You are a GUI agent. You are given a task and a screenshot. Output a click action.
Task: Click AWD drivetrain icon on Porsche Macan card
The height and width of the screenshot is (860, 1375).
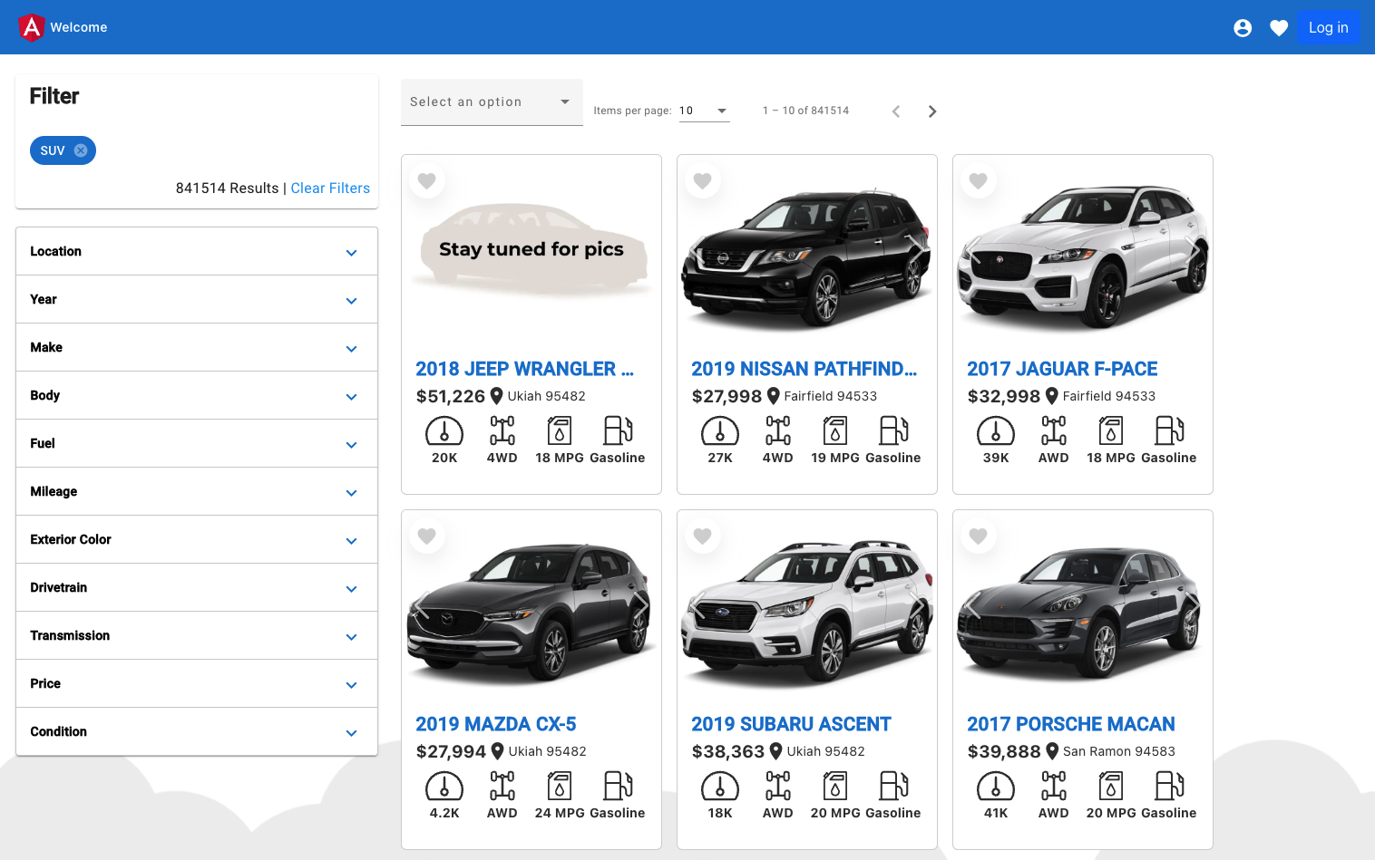(1053, 787)
